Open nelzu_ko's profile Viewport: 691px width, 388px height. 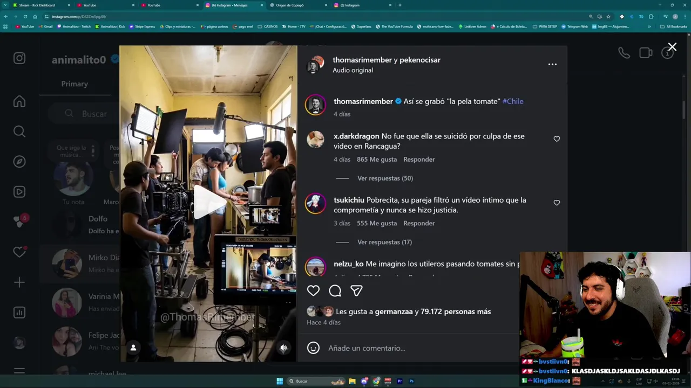349,264
